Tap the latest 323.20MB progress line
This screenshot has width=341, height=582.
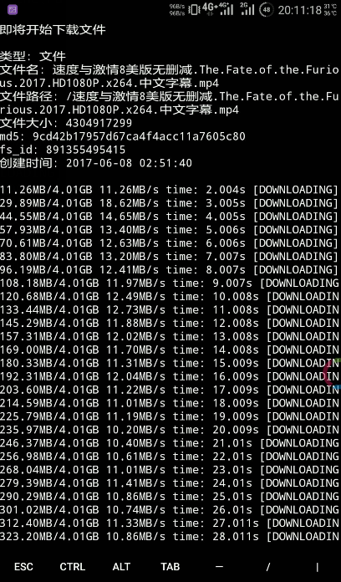click(x=170, y=536)
